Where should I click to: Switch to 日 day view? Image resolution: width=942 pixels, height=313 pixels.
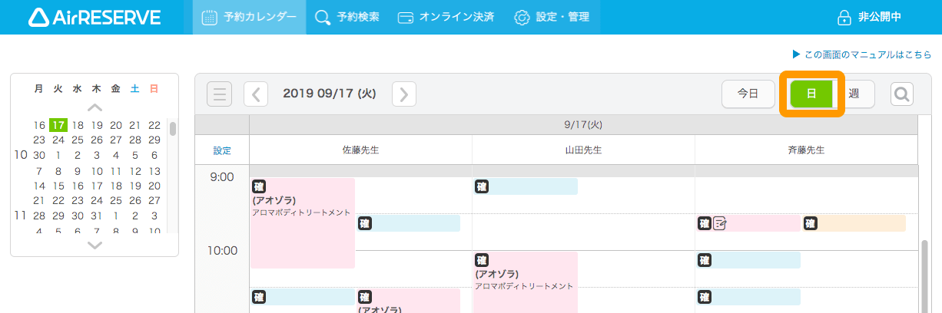click(811, 94)
